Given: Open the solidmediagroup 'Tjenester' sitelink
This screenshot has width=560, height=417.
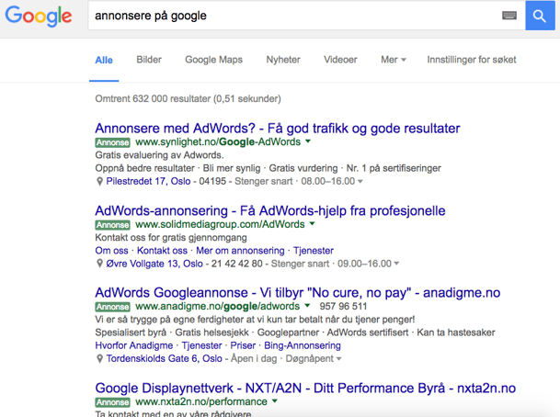Looking at the screenshot, I should tap(314, 251).
